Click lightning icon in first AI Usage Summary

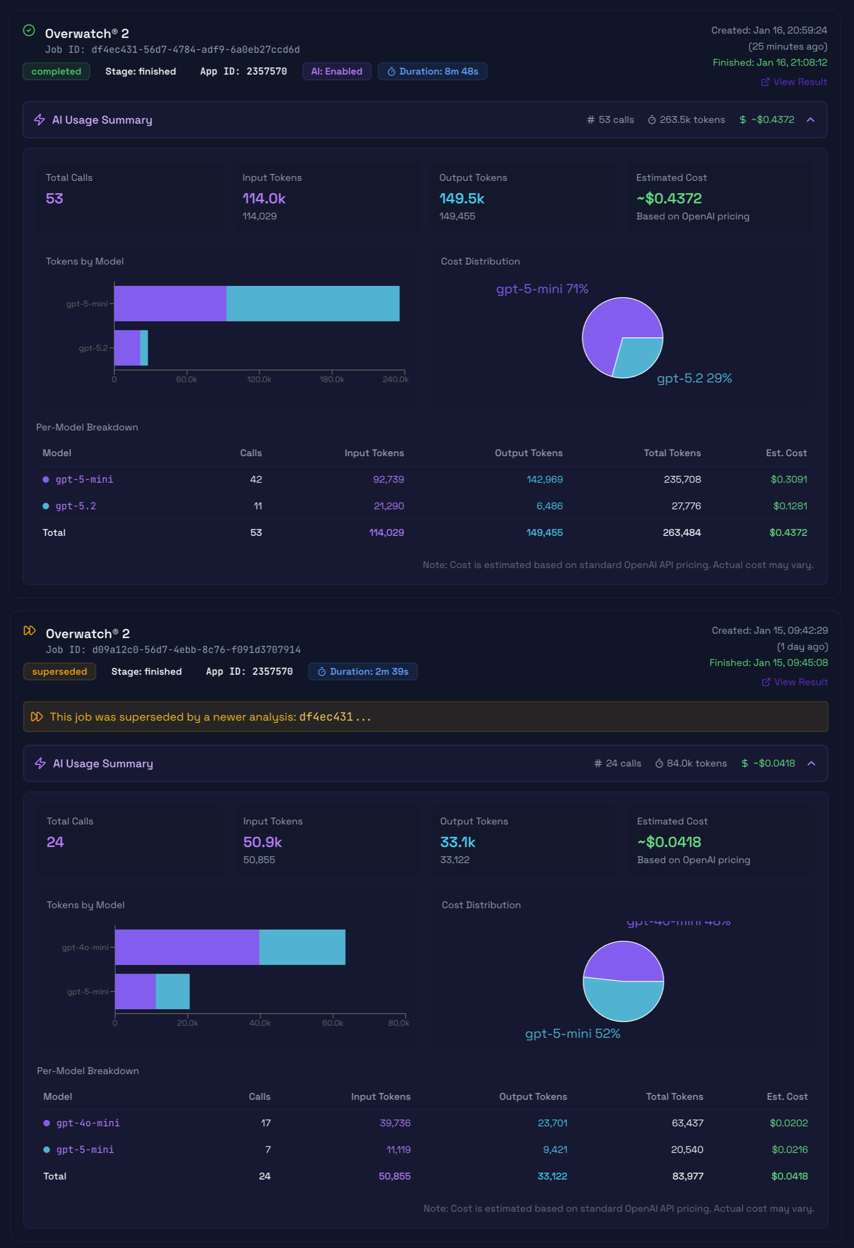(x=39, y=120)
